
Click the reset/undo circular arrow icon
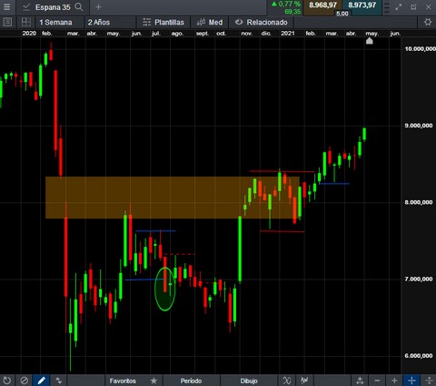7,381
